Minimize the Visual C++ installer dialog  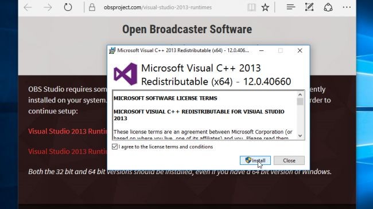pos(262,50)
